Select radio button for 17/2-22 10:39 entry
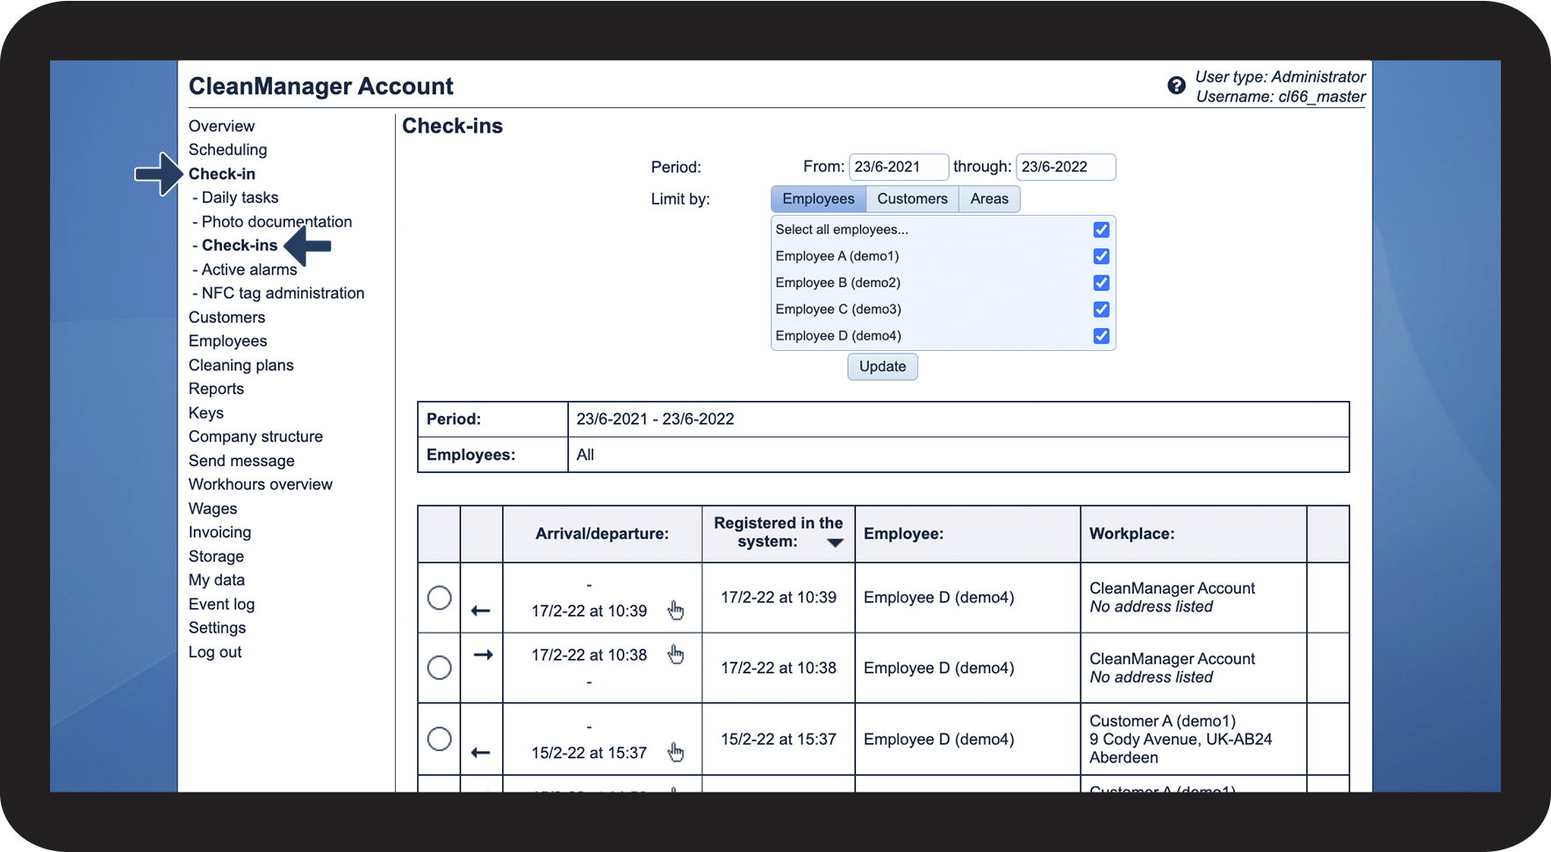This screenshot has height=852, width=1551. [x=439, y=598]
